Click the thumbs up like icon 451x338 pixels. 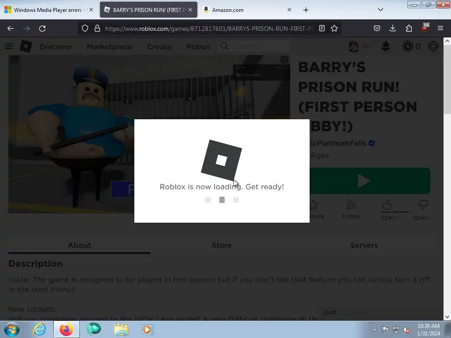[387, 205]
